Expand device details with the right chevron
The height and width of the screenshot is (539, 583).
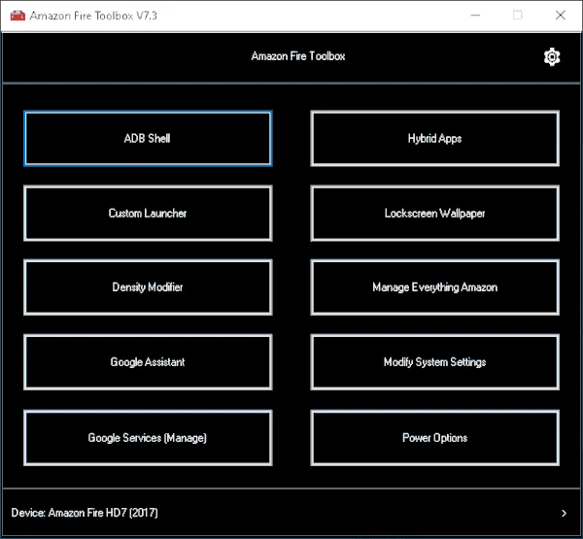565,513
